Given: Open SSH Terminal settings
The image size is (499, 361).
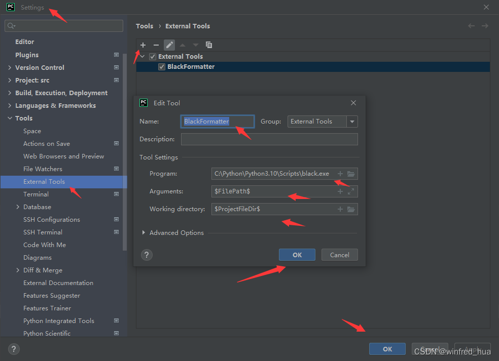Looking at the screenshot, I should [43, 232].
